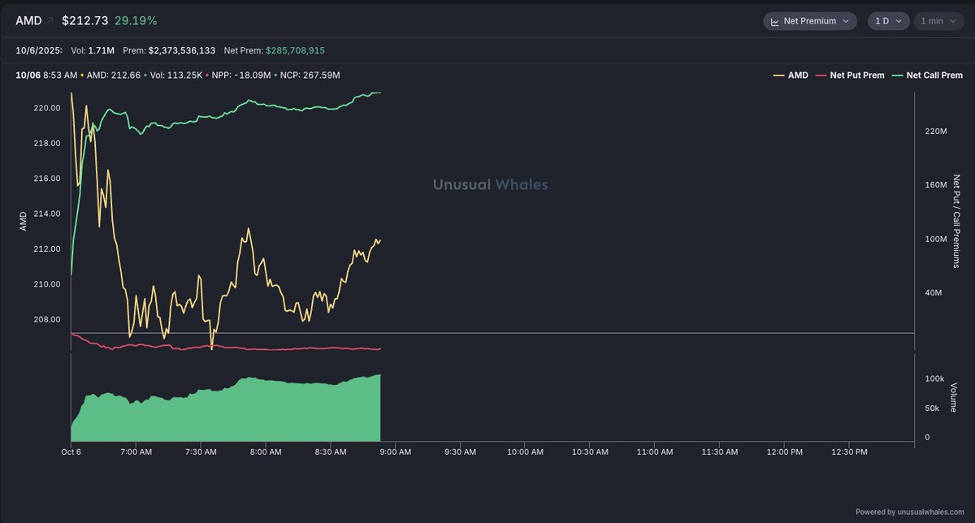Click the line chart icon in Net Premium

(774, 21)
